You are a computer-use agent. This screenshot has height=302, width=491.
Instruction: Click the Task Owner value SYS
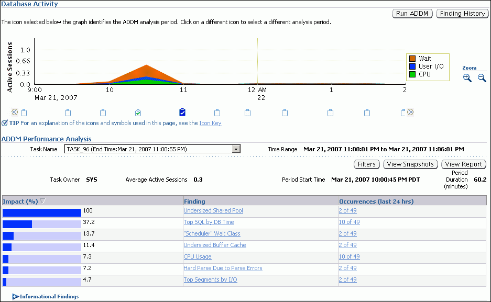pyautogui.click(x=91, y=180)
